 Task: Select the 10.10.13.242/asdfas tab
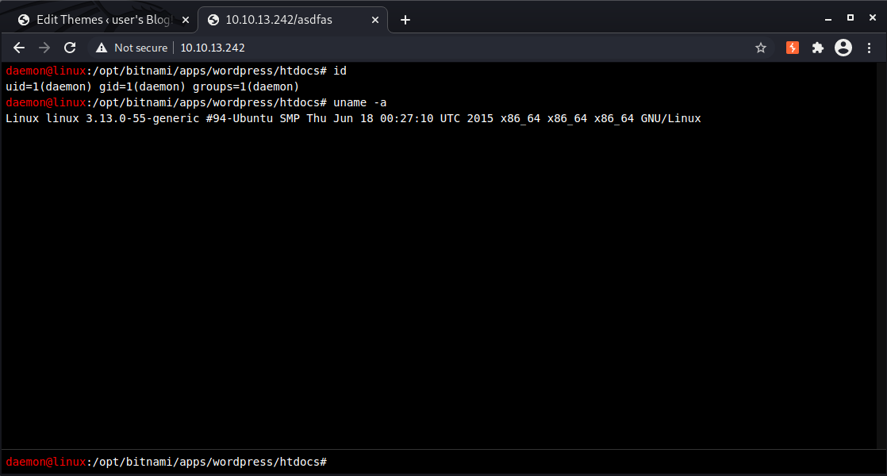(x=293, y=20)
